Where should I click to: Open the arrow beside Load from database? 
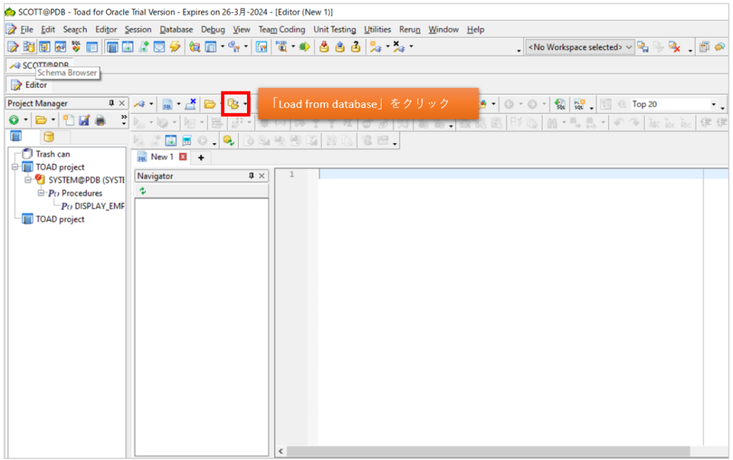click(x=245, y=104)
